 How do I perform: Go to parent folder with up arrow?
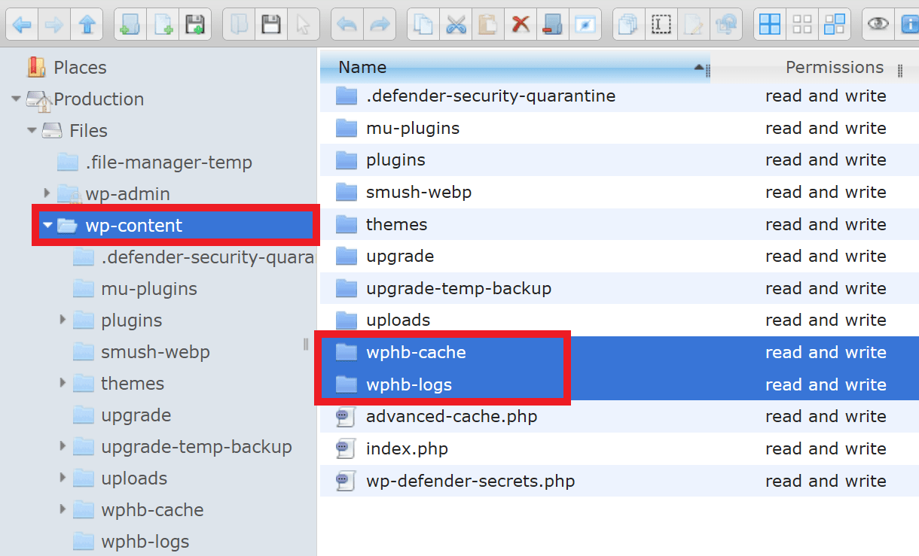pos(87,24)
